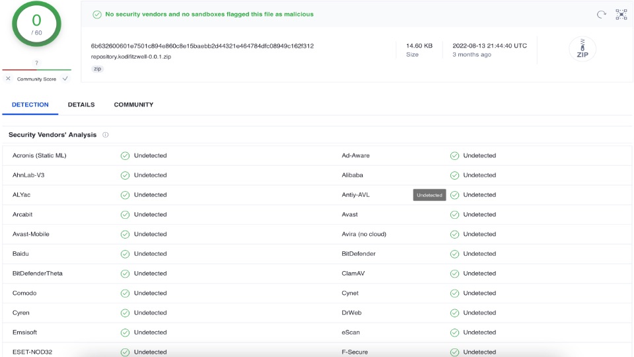The width and height of the screenshot is (634, 357).
Task: Open the COMMUNITY tab
Action: click(133, 104)
